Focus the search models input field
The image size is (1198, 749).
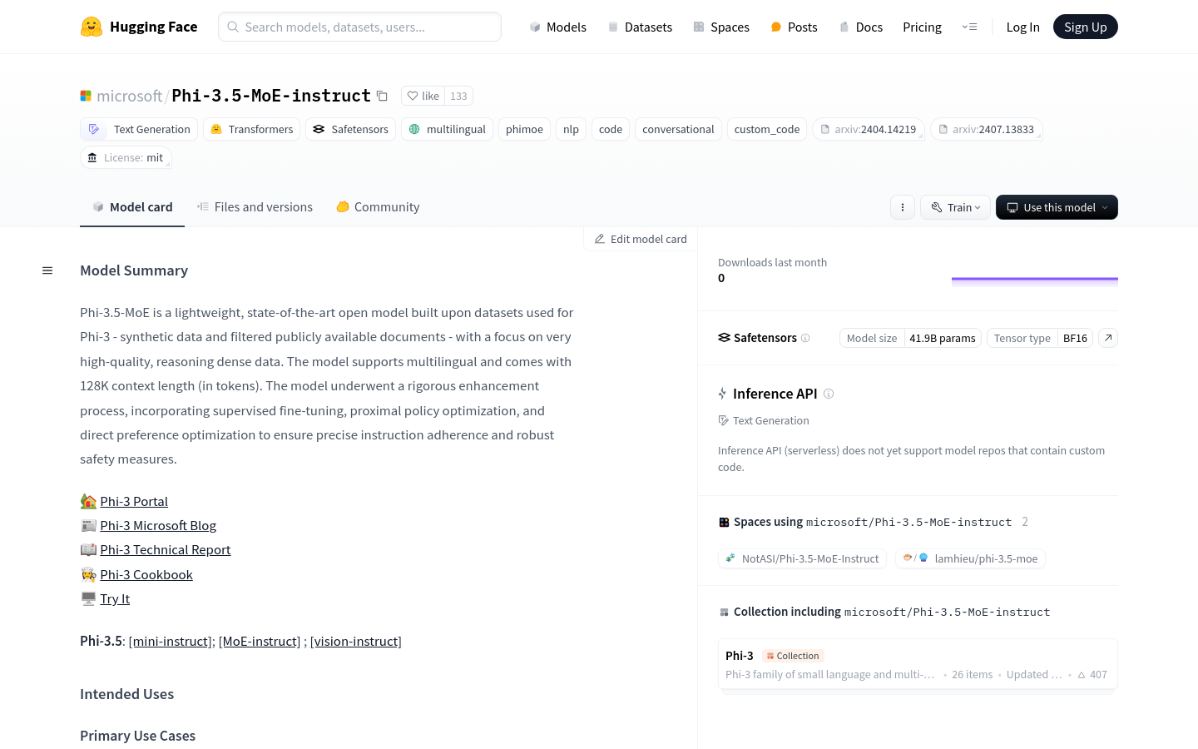[x=359, y=27]
